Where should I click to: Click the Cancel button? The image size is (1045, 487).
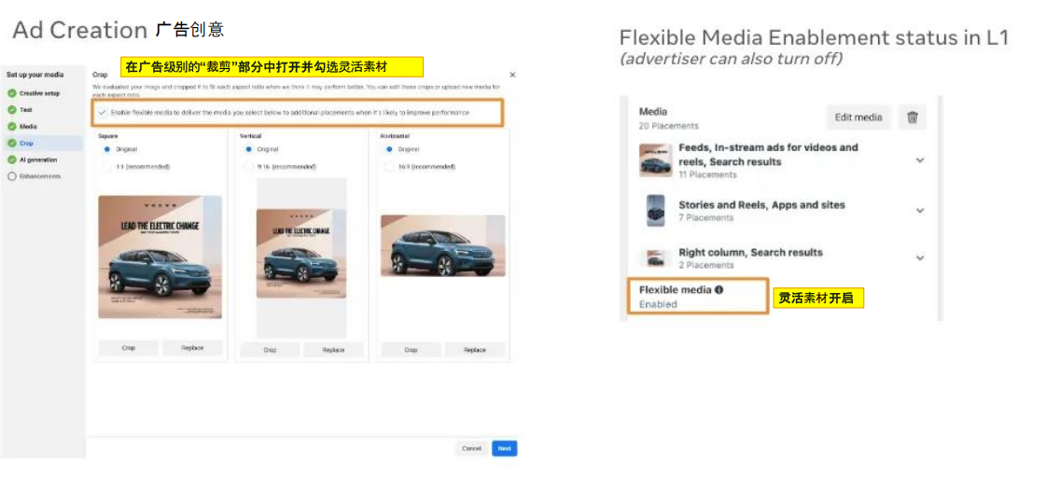pyautogui.click(x=472, y=449)
